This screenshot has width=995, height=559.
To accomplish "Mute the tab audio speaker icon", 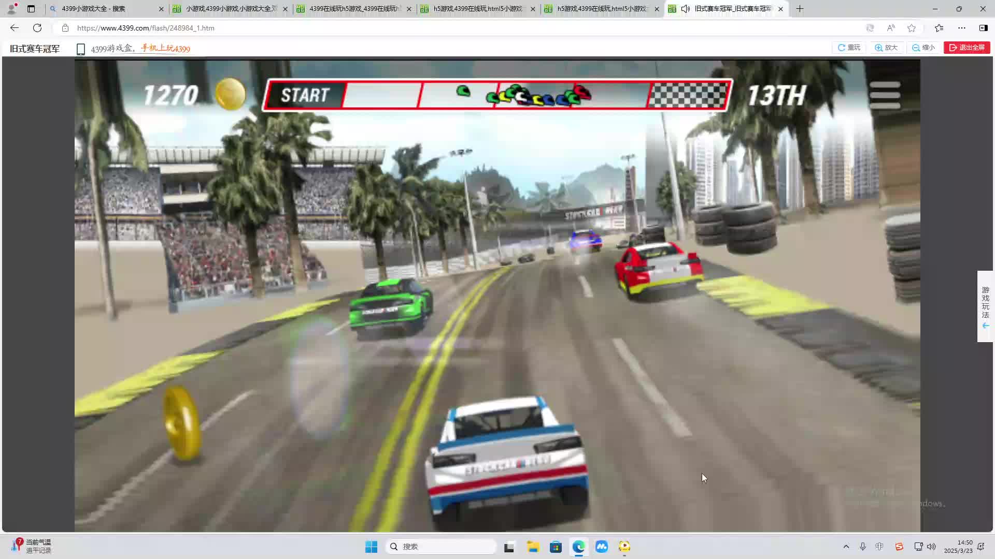I will [685, 9].
